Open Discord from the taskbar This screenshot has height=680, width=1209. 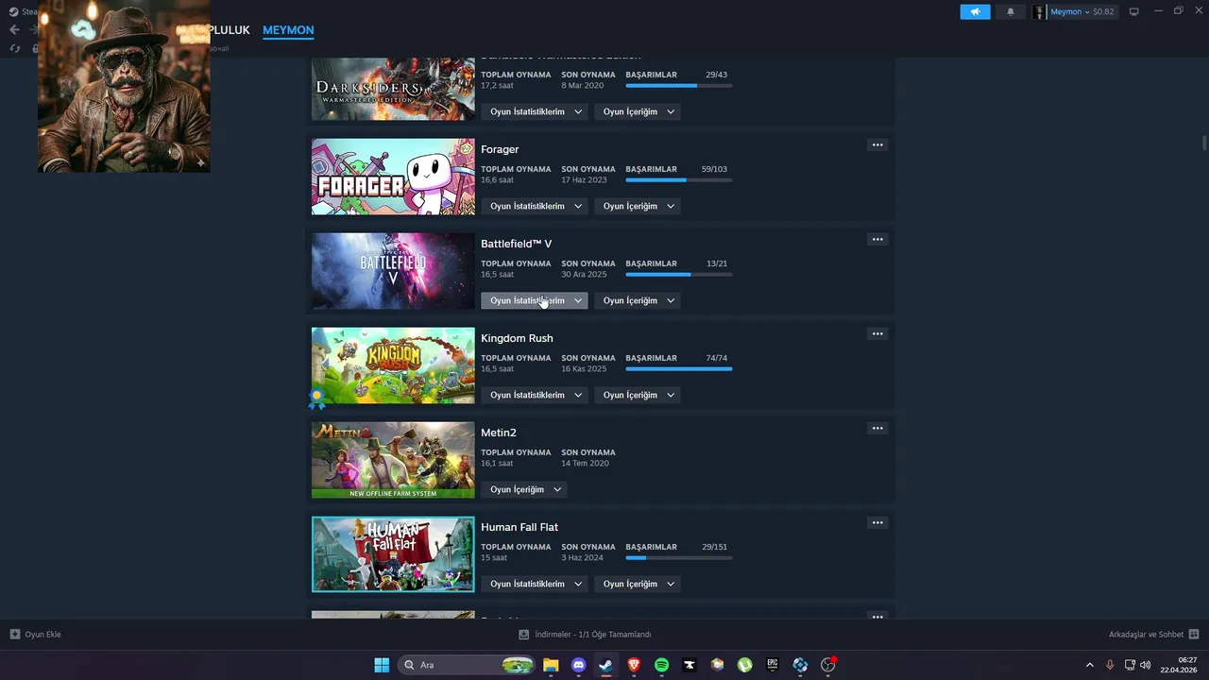tap(579, 665)
